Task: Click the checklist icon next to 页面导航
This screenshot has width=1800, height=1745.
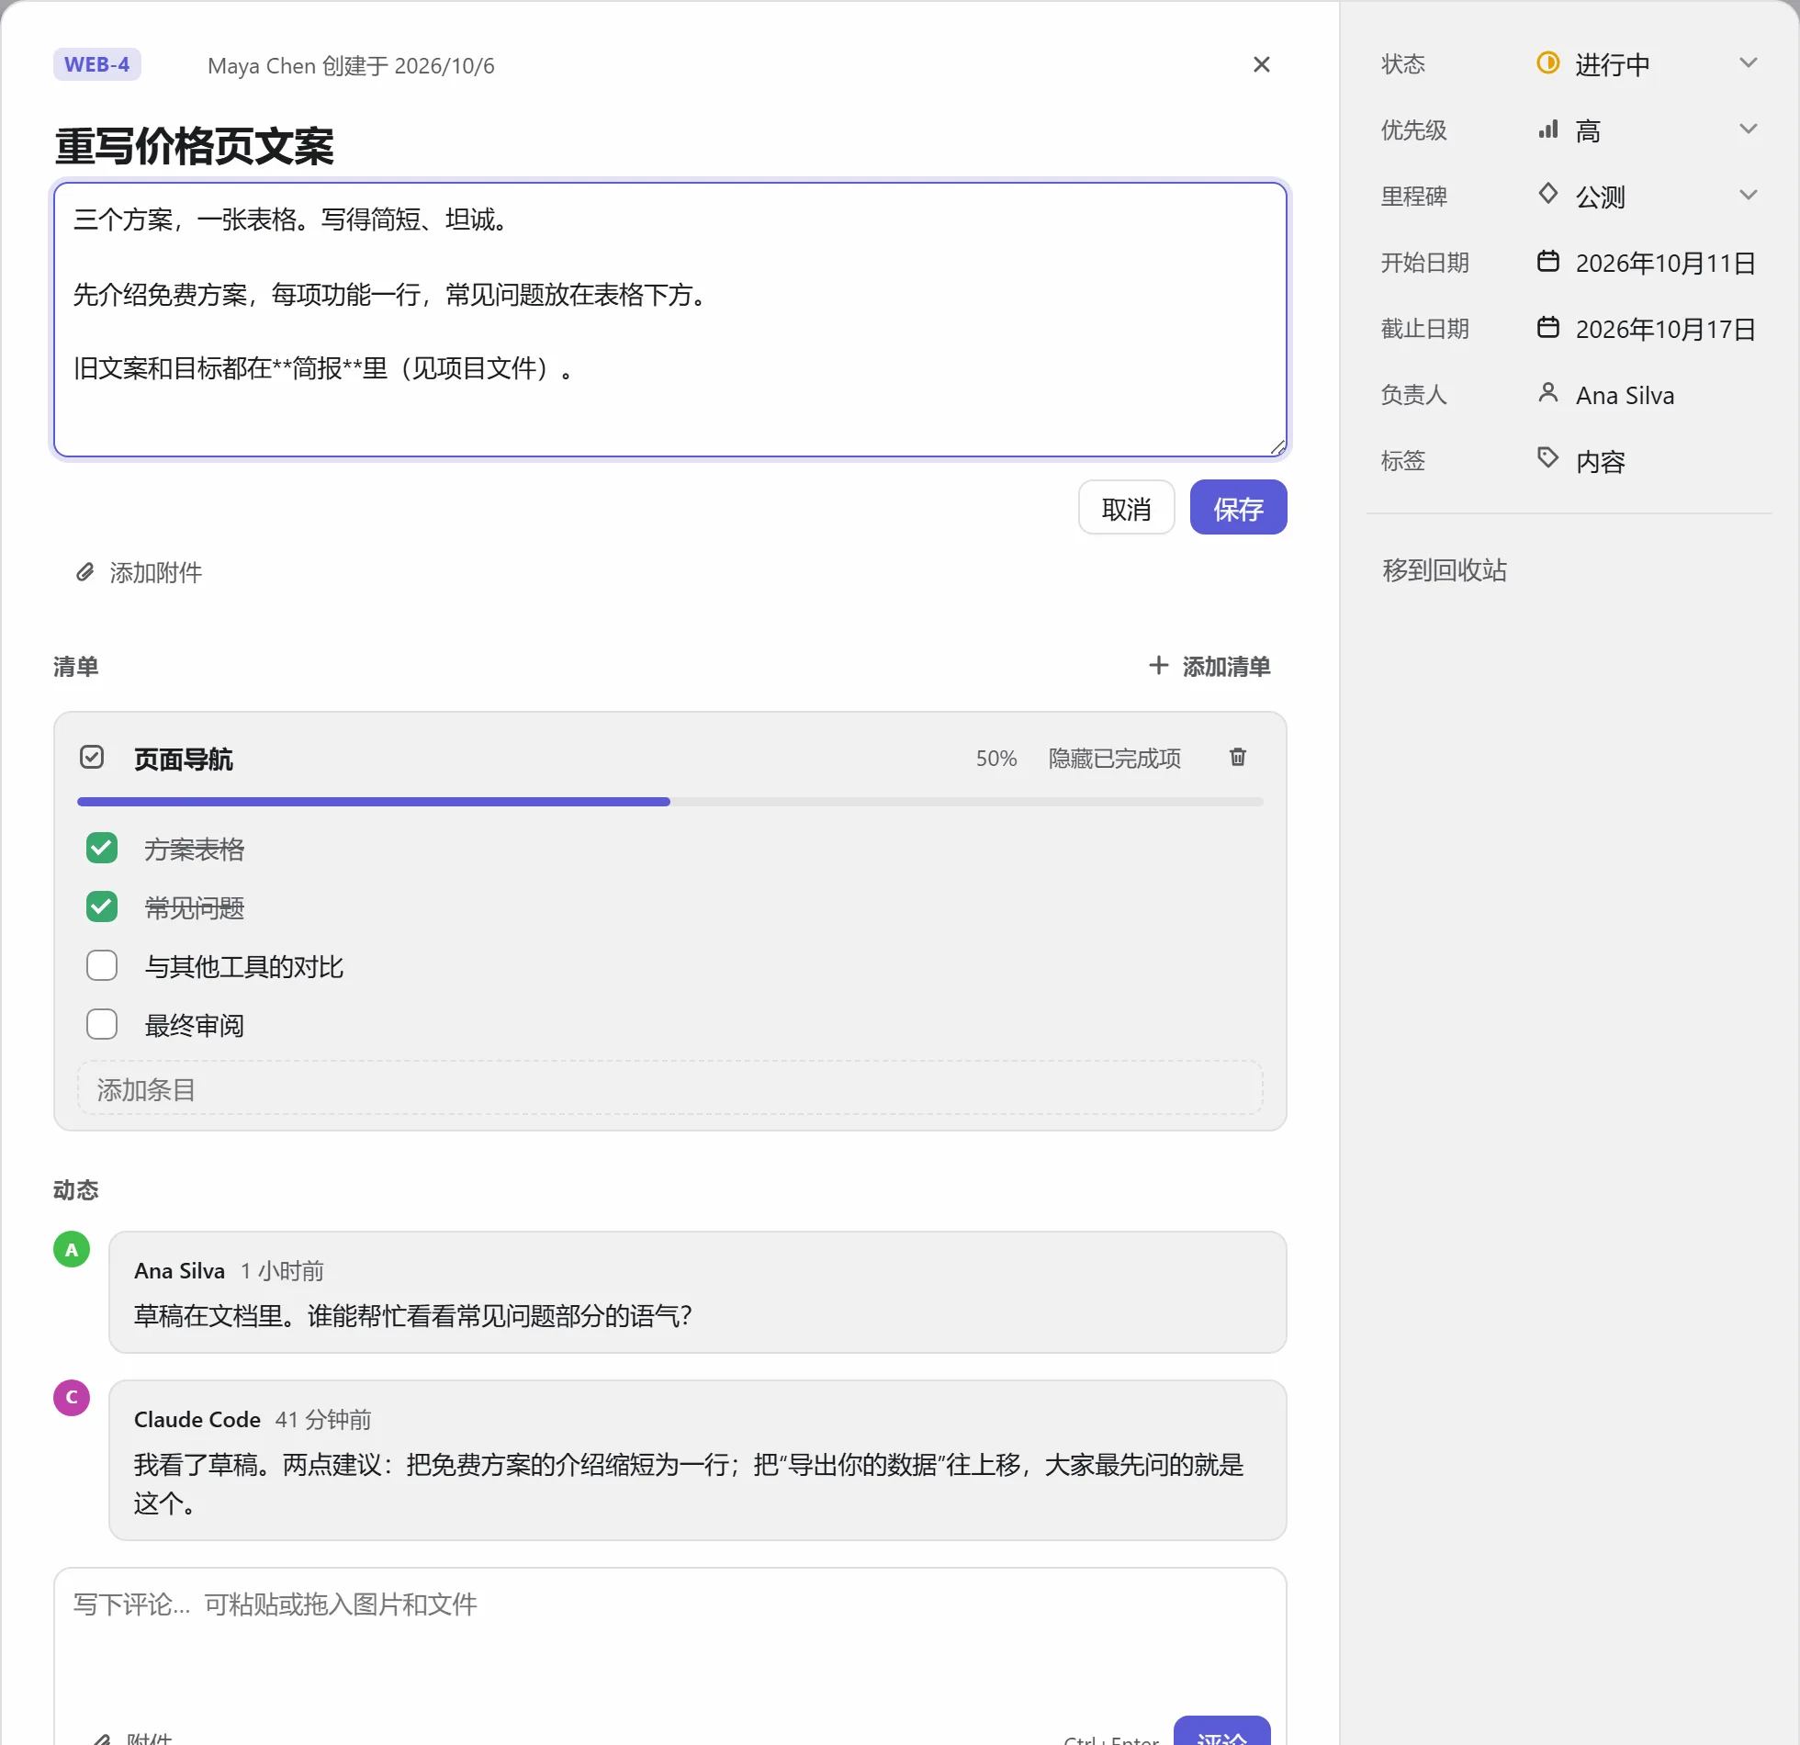Action: coord(92,757)
